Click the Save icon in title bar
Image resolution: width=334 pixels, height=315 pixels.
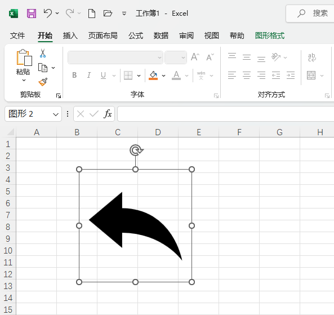(x=32, y=14)
